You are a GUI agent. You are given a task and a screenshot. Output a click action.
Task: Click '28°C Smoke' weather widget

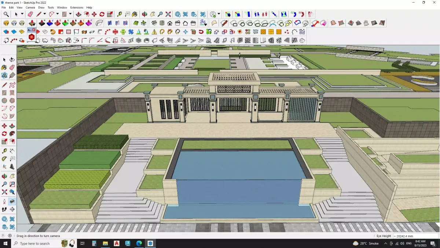coord(366,243)
